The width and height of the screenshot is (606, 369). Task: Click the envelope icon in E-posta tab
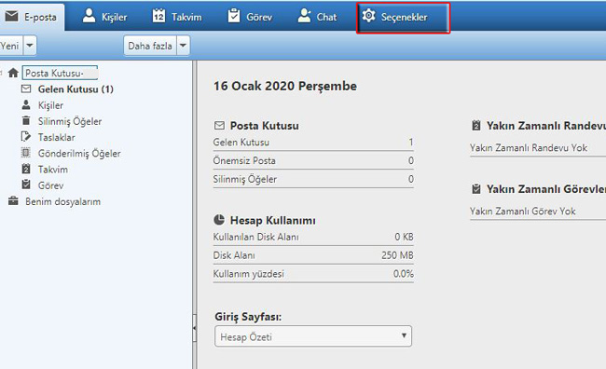coord(11,17)
